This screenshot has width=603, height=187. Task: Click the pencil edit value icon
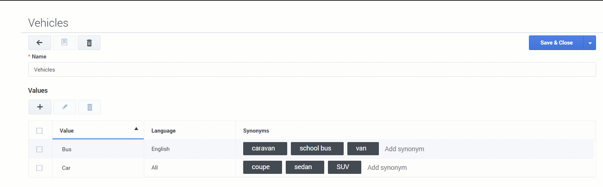(65, 107)
